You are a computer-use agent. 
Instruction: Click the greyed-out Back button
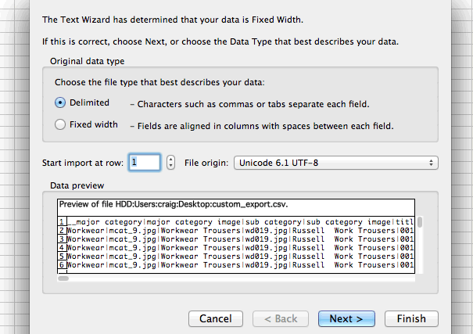pyautogui.click(x=281, y=318)
